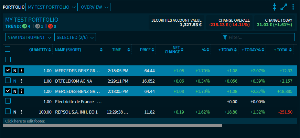Open the widget's three-dot options menu
The height and width of the screenshot is (138, 300).
coord(293,7)
